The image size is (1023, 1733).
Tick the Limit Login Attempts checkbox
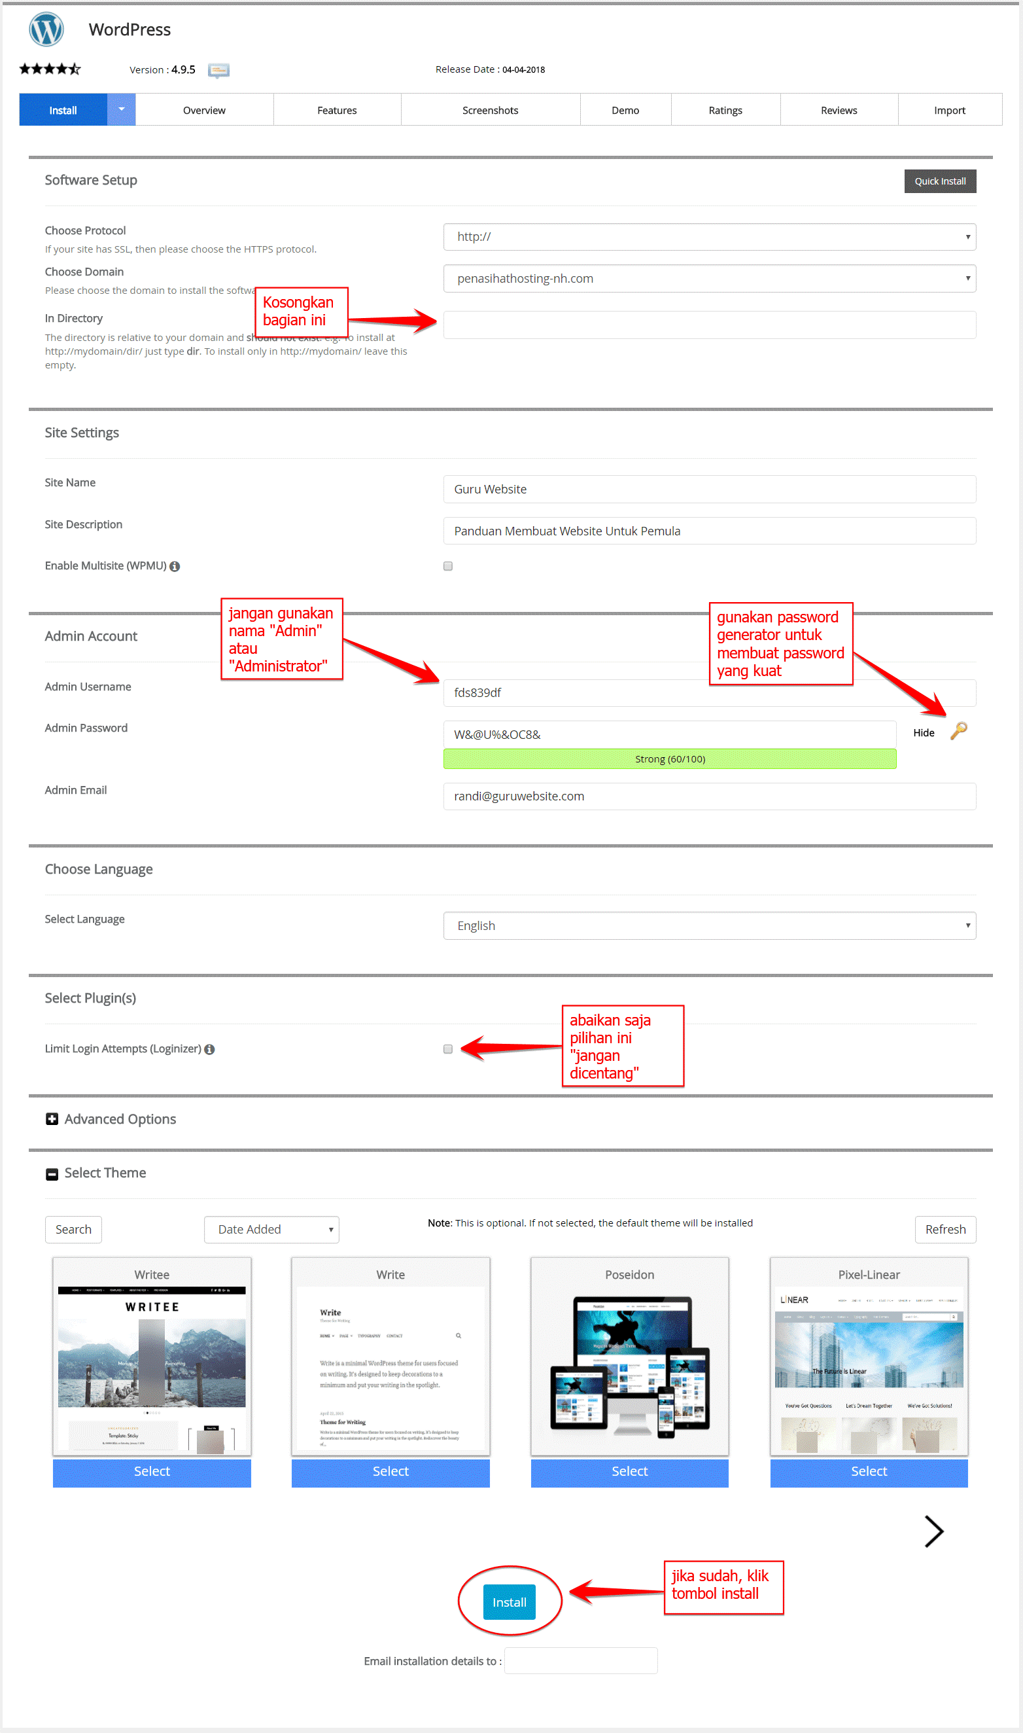click(448, 1049)
